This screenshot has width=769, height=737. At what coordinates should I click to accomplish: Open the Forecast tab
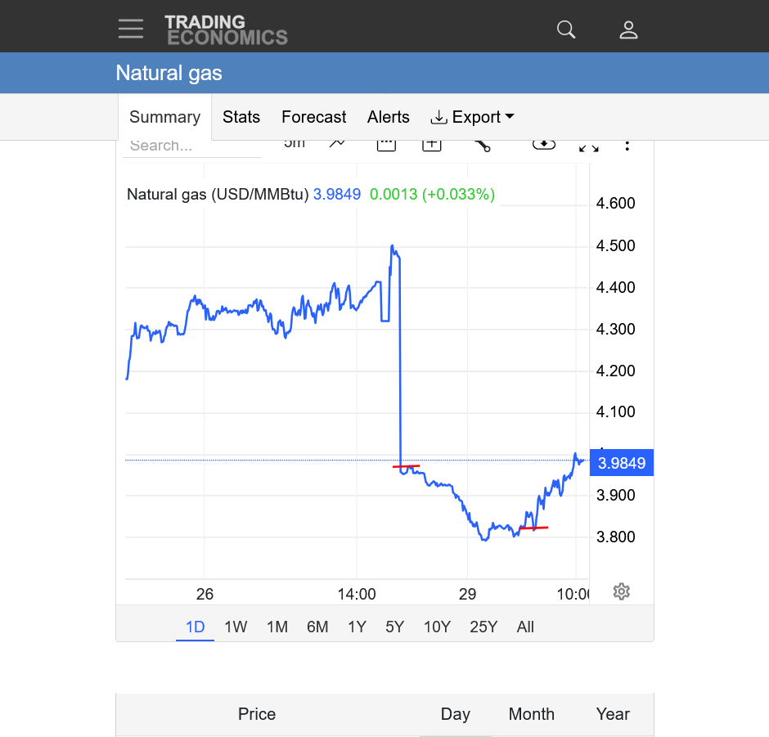(x=313, y=117)
